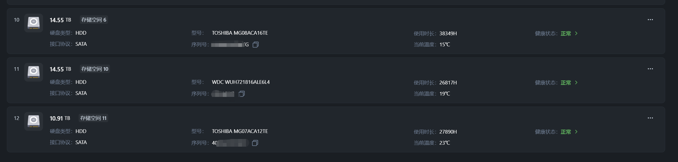This screenshot has width=678, height=162.
Task: Expand health details arrow for disk 10
Action: click(x=576, y=33)
